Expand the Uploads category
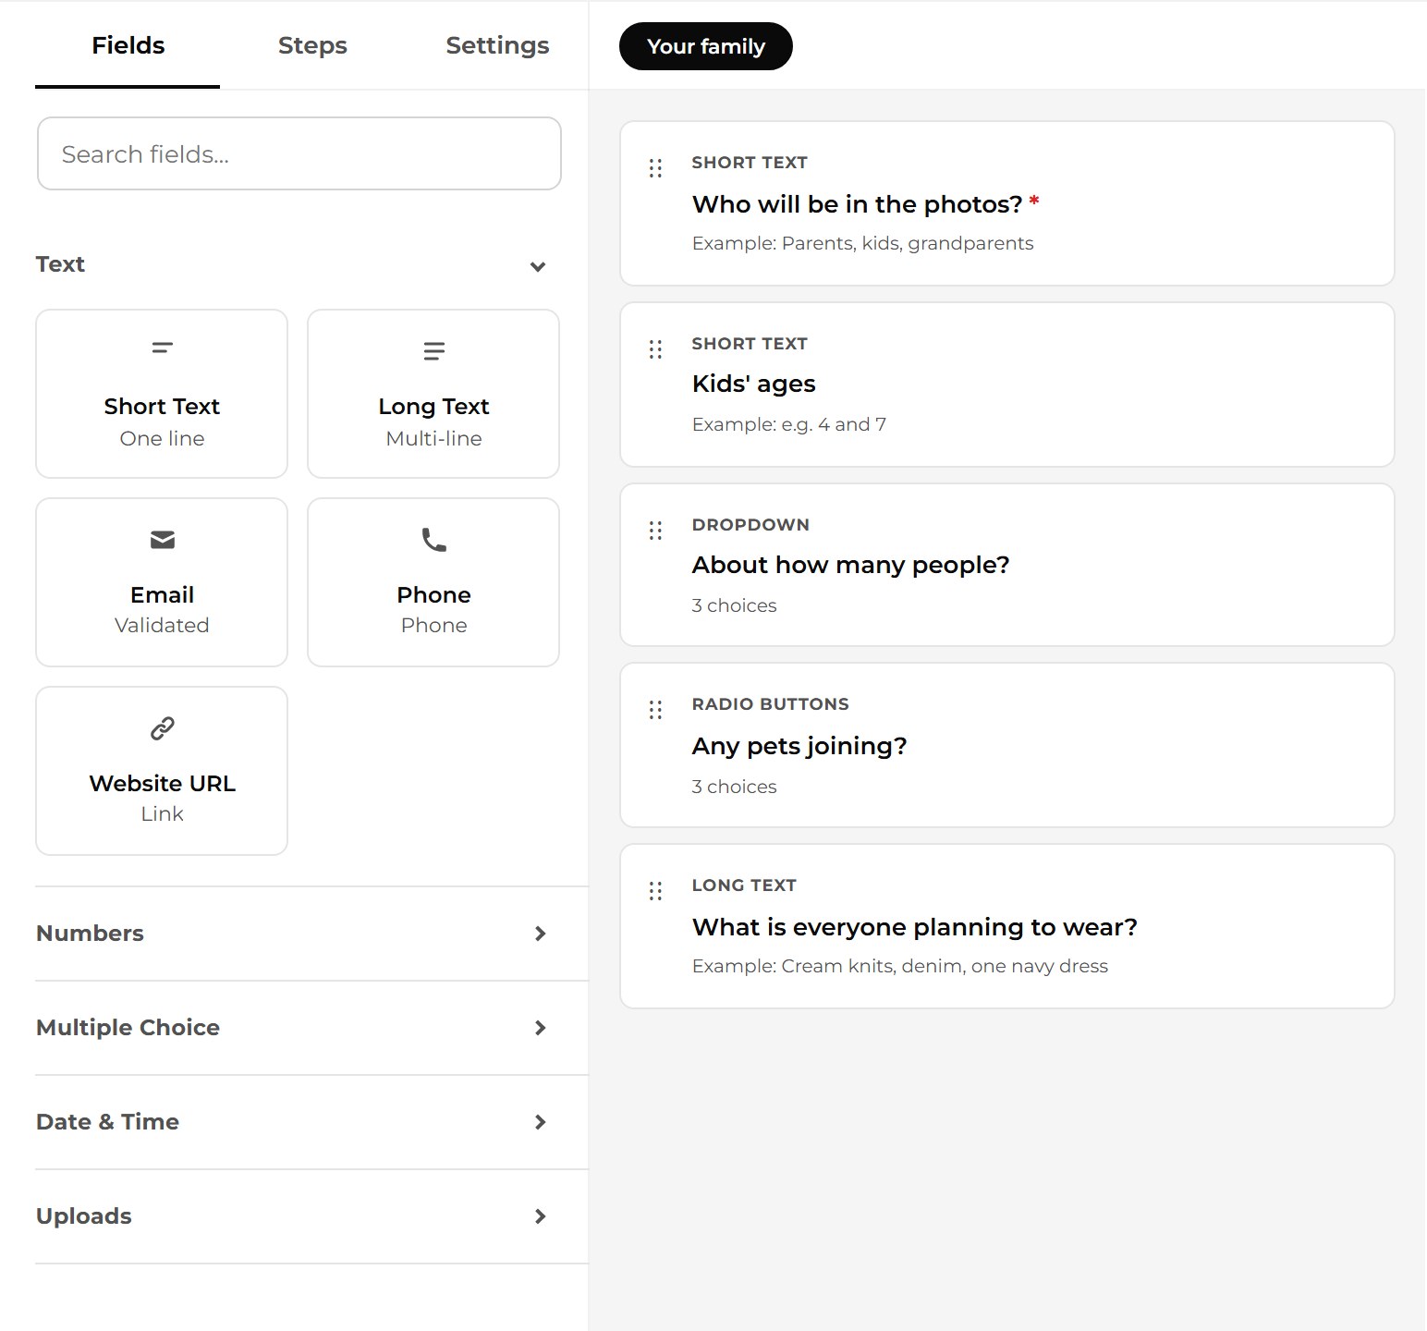Screen dimensions: 1427x1331 coord(541,1216)
